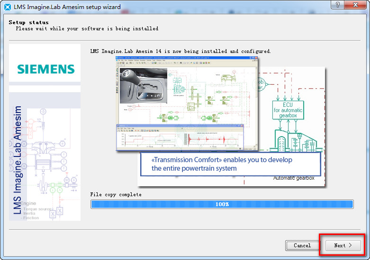Click the 'Automatic gearbox' label in the diagram
Image resolution: width=370 pixels, height=260 pixels.
[294, 178]
